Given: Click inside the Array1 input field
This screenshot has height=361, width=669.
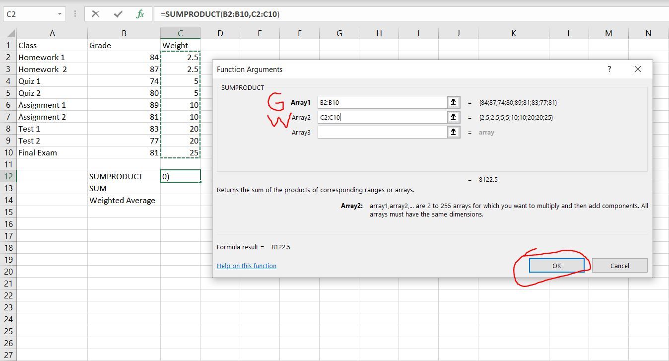Looking at the screenshot, I should pyautogui.click(x=382, y=102).
